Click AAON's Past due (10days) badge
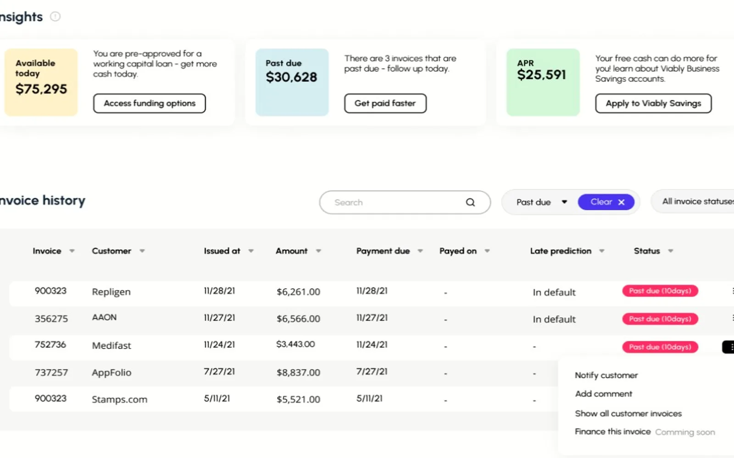Image resolution: width=734 pixels, height=458 pixels. (x=660, y=319)
